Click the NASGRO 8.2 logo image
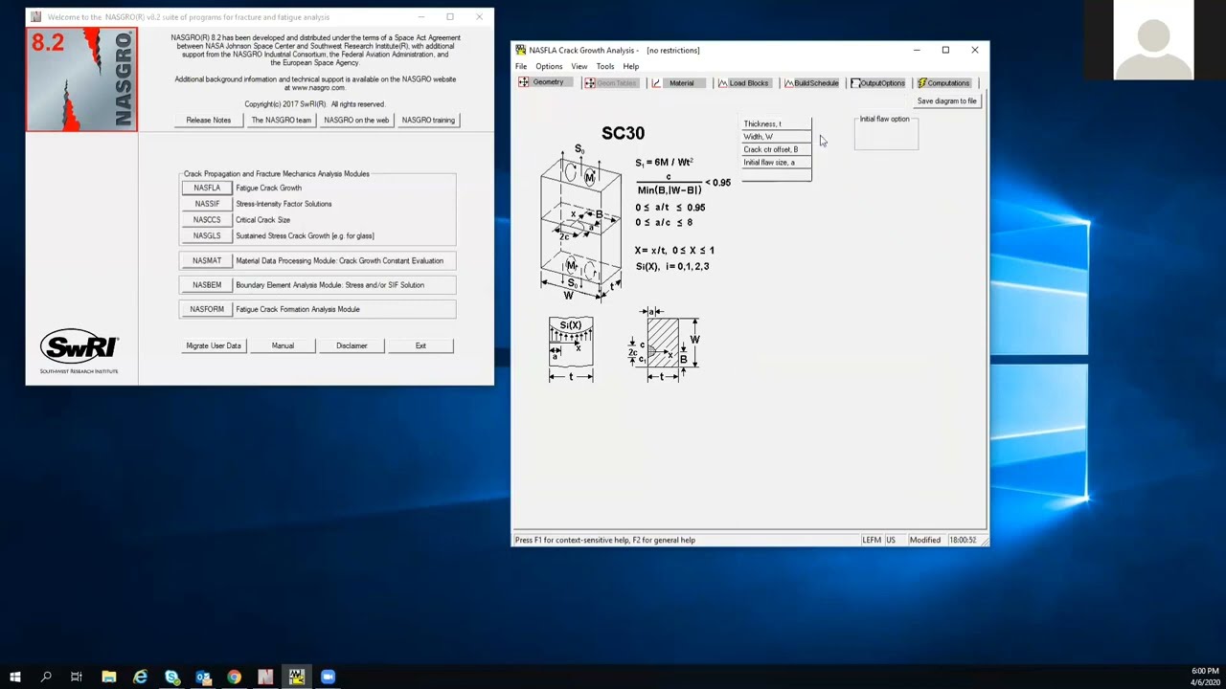Image resolution: width=1226 pixels, height=689 pixels. 81,79
